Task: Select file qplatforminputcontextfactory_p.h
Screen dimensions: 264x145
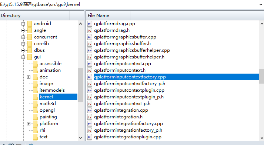Action: 130,84
